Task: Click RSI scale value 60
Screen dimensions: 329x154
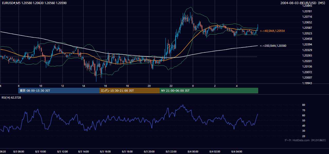Action: [x=304, y=115]
